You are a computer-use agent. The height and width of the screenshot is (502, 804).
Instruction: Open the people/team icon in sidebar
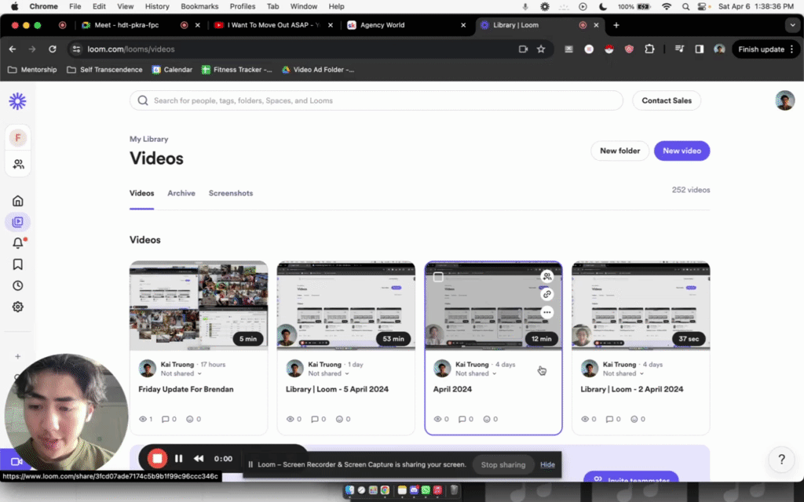point(18,164)
